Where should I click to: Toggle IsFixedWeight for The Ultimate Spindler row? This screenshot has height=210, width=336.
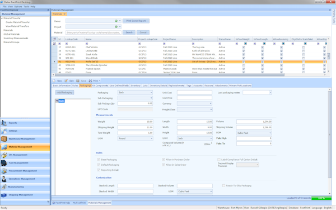(244, 66)
